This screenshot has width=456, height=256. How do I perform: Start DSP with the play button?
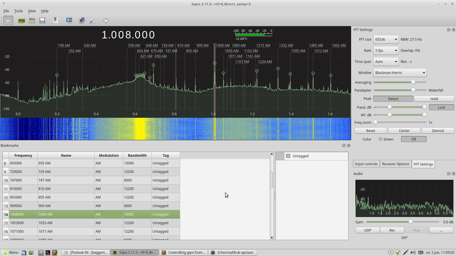click(x=8, y=20)
